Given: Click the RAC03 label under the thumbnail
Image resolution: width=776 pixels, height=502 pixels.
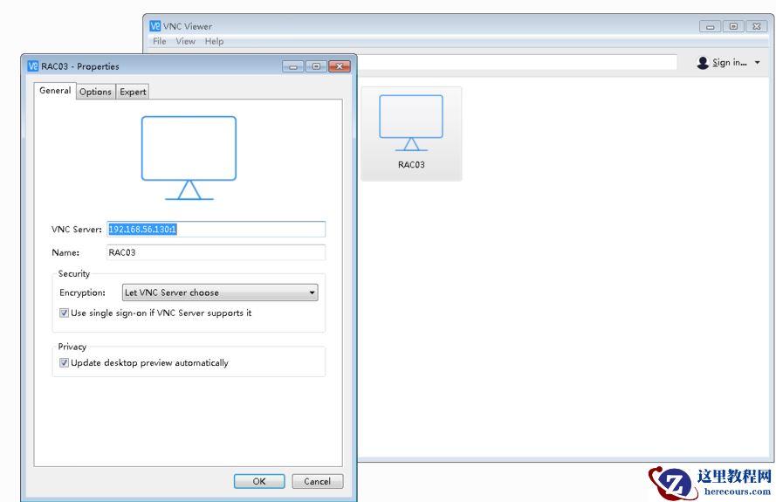Looking at the screenshot, I should click(411, 165).
